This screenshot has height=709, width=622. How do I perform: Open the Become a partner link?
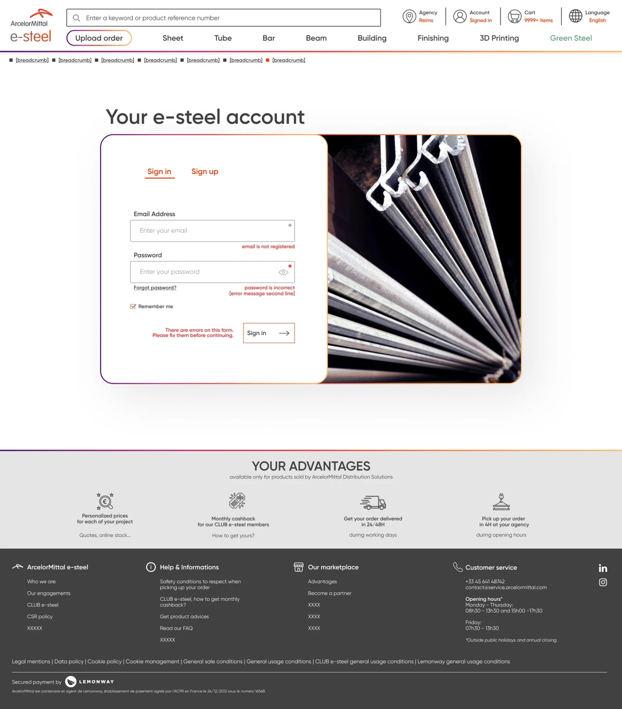tap(329, 594)
